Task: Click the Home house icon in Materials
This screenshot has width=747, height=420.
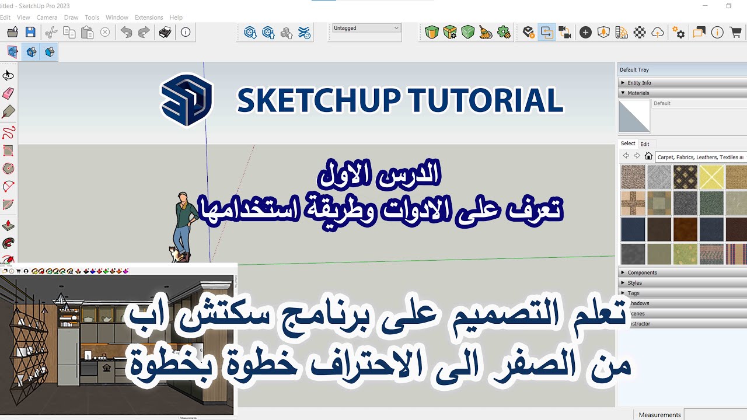Action: (x=648, y=156)
